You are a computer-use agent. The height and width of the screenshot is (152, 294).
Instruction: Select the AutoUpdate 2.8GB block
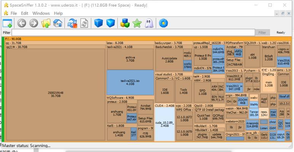pyautogui.click(x=169, y=60)
